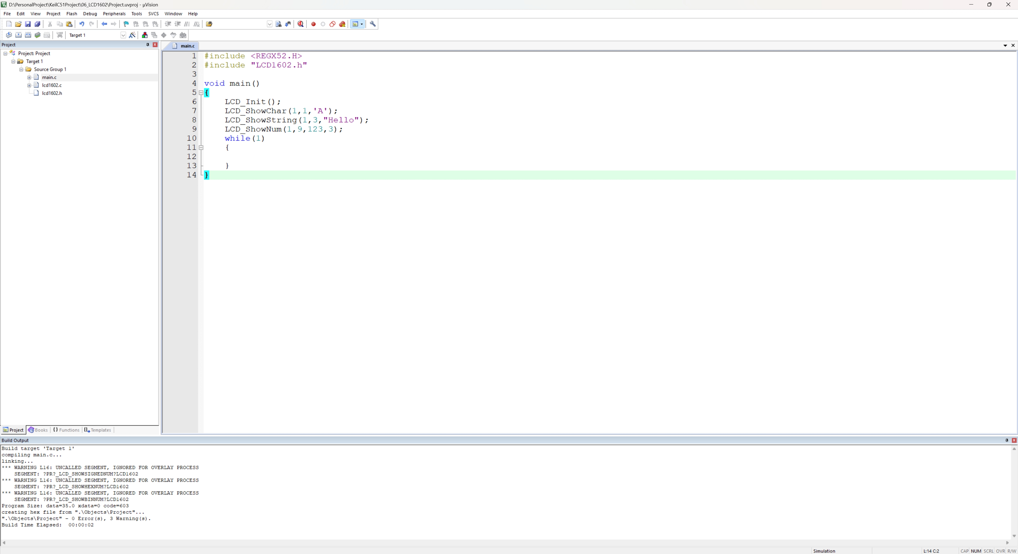Image resolution: width=1018 pixels, height=554 pixels.
Task: Open the editor tab list dropdown arrow
Action: pyautogui.click(x=1005, y=45)
